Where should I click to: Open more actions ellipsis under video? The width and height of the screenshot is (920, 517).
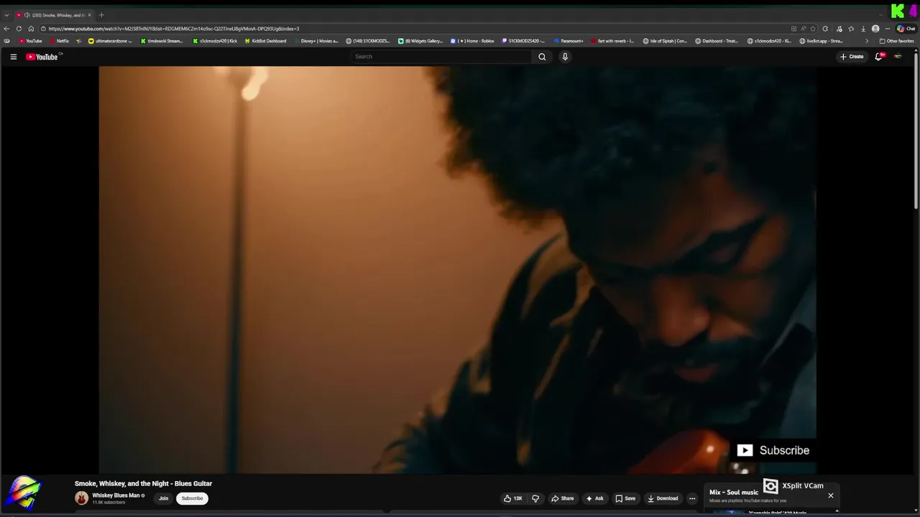(692, 498)
